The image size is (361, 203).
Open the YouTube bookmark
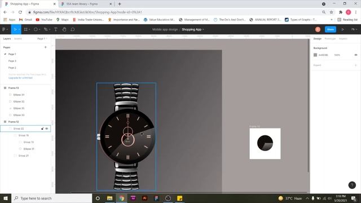[x=44, y=20]
